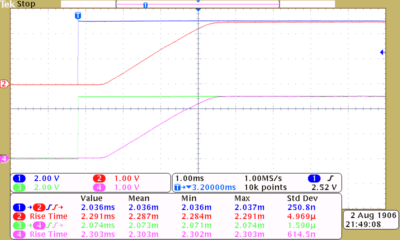
Task: Click the channel 3-to-4 delay edge slope icons
Action: pyautogui.click(x=55, y=225)
